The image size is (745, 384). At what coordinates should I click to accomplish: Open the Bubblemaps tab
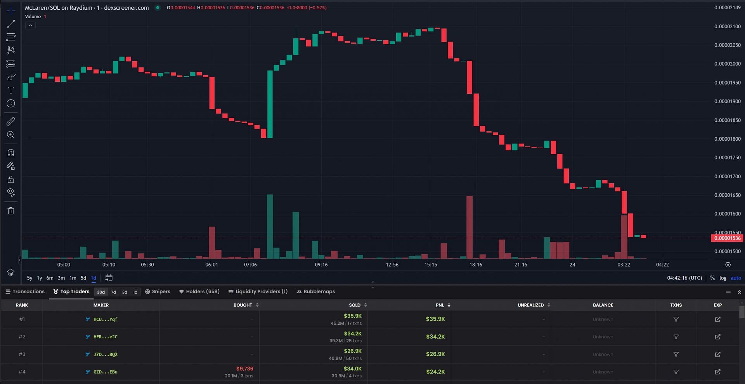[x=315, y=291]
